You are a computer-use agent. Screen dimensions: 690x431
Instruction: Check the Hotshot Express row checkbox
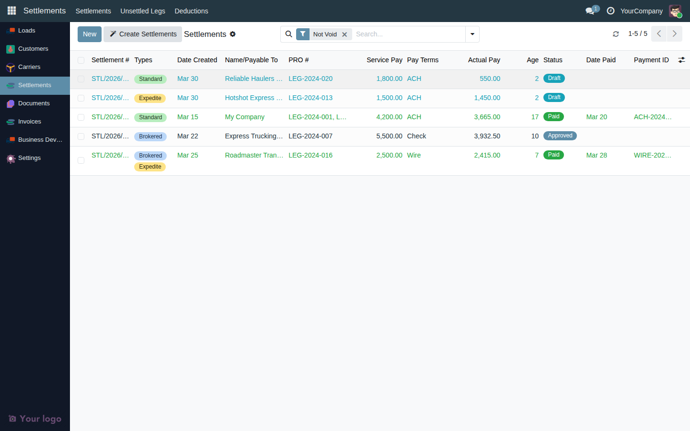tap(81, 98)
